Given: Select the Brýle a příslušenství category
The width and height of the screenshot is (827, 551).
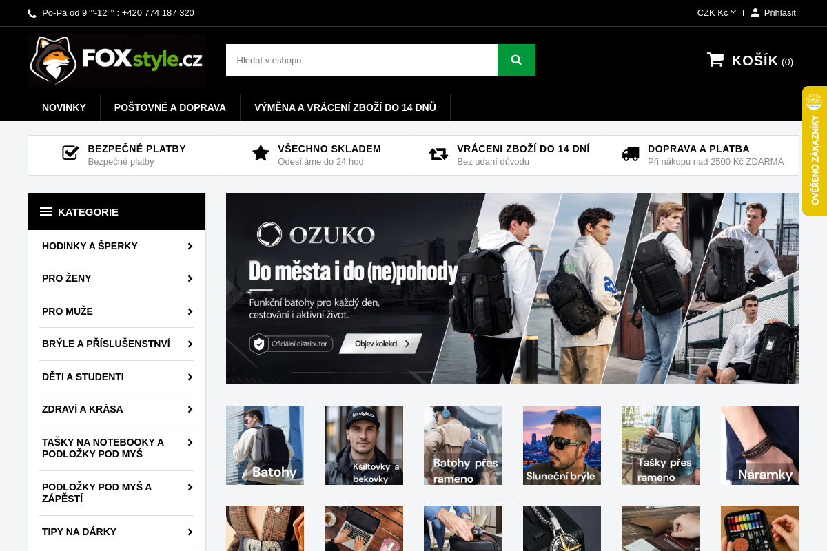Looking at the screenshot, I should click(106, 344).
